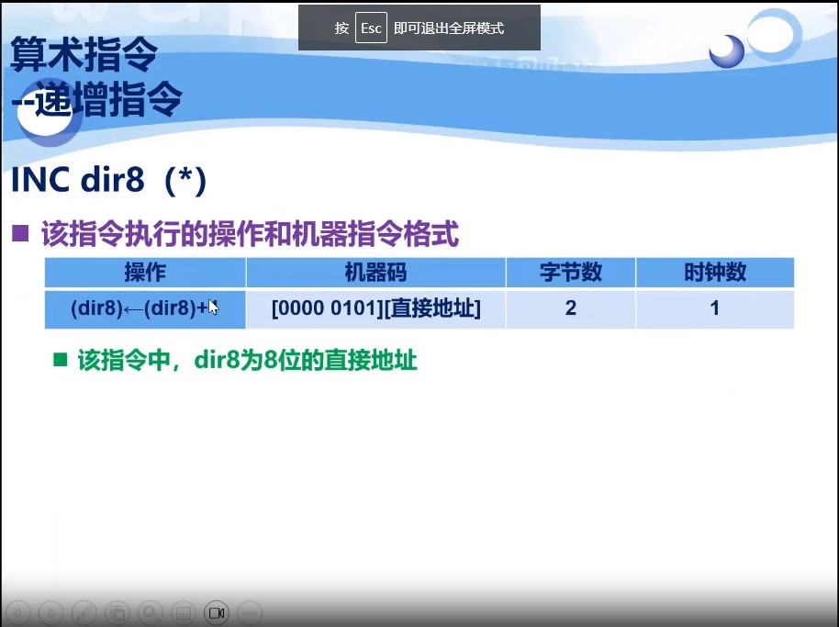The width and height of the screenshot is (839, 627).
Task: Click the clock count value 1 cell
Action: (x=715, y=308)
